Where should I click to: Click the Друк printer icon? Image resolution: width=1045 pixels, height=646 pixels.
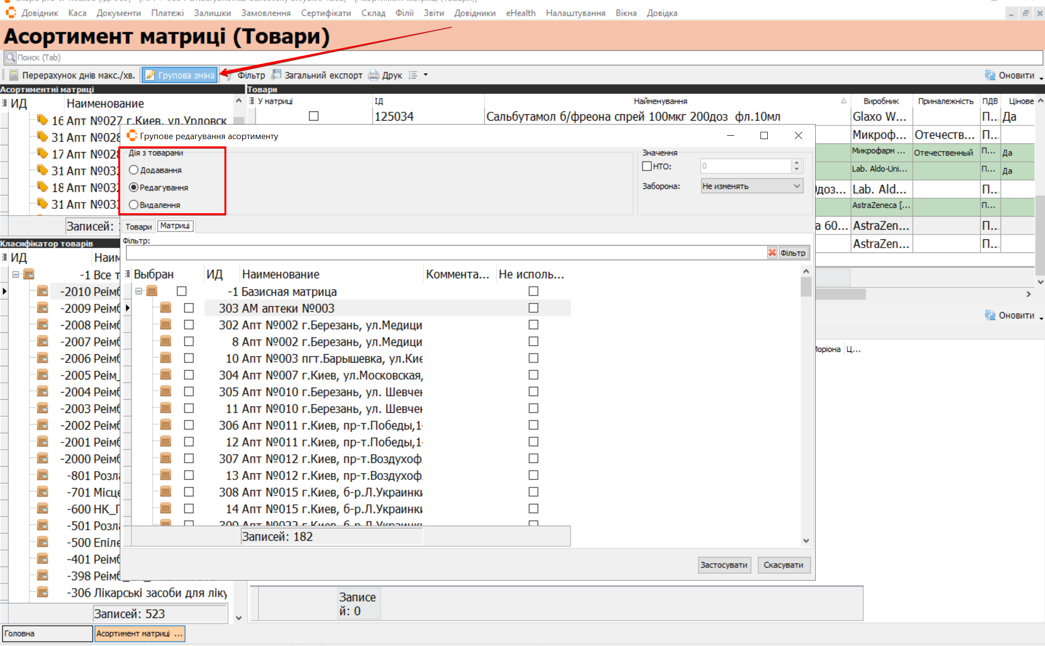pyautogui.click(x=374, y=75)
